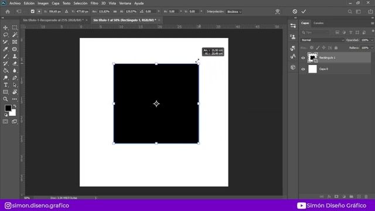The image size is (375, 211).
Task: Toggle the width-height aspect ratio link
Action: (115, 12)
